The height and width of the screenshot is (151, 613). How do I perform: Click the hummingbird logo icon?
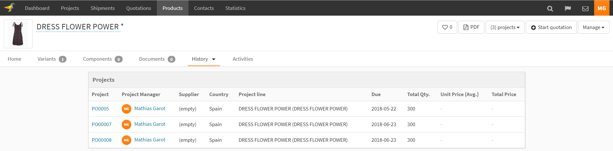point(10,8)
